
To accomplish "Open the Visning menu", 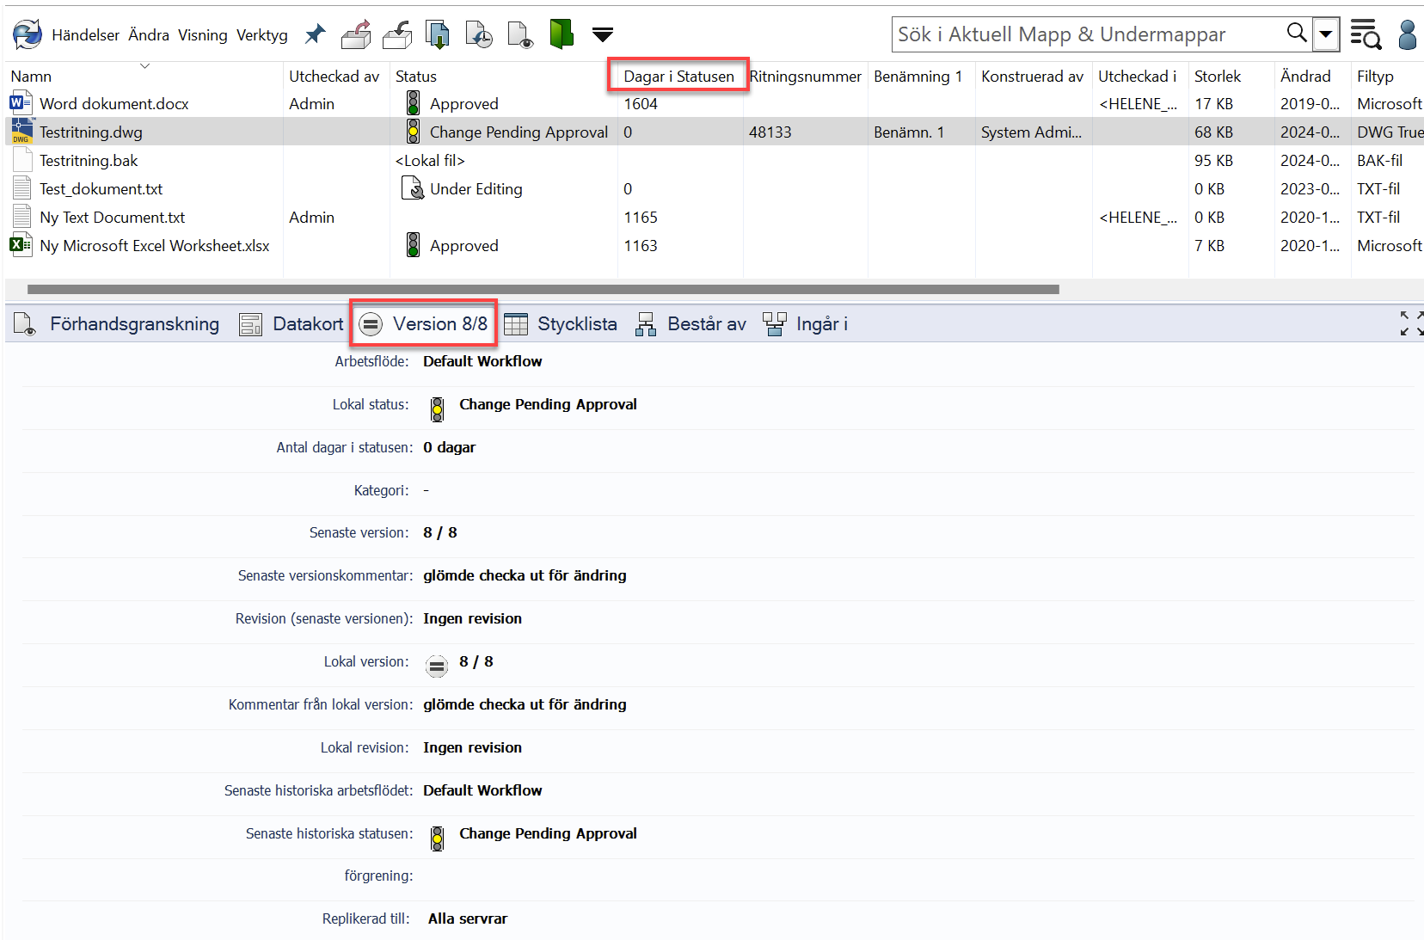I will (x=203, y=35).
